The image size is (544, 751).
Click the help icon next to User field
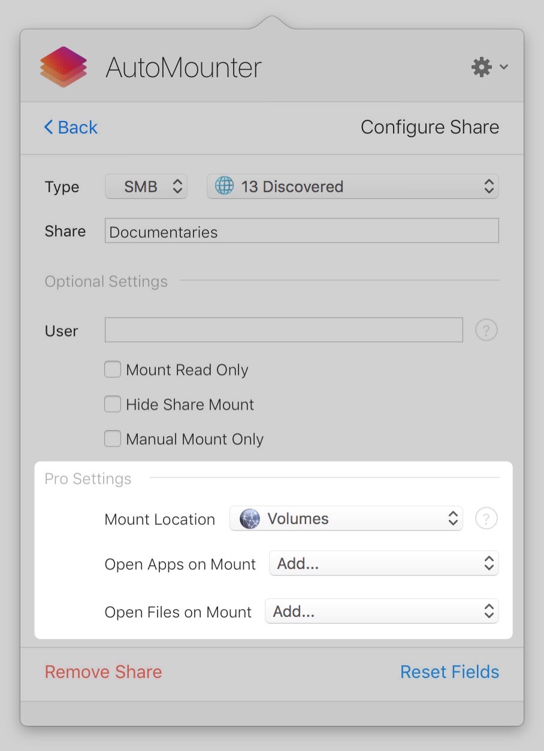point(486,330)
